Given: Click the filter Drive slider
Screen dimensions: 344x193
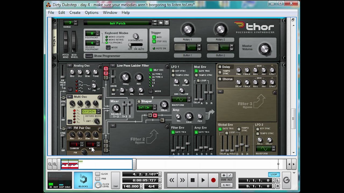Looking at the screenshot, I should click(113, 77).
